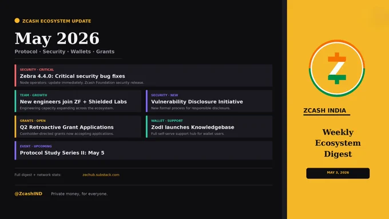
Task: Open the Zebra 4.4.0 critical security card
Action: click(x=144, y=75)
